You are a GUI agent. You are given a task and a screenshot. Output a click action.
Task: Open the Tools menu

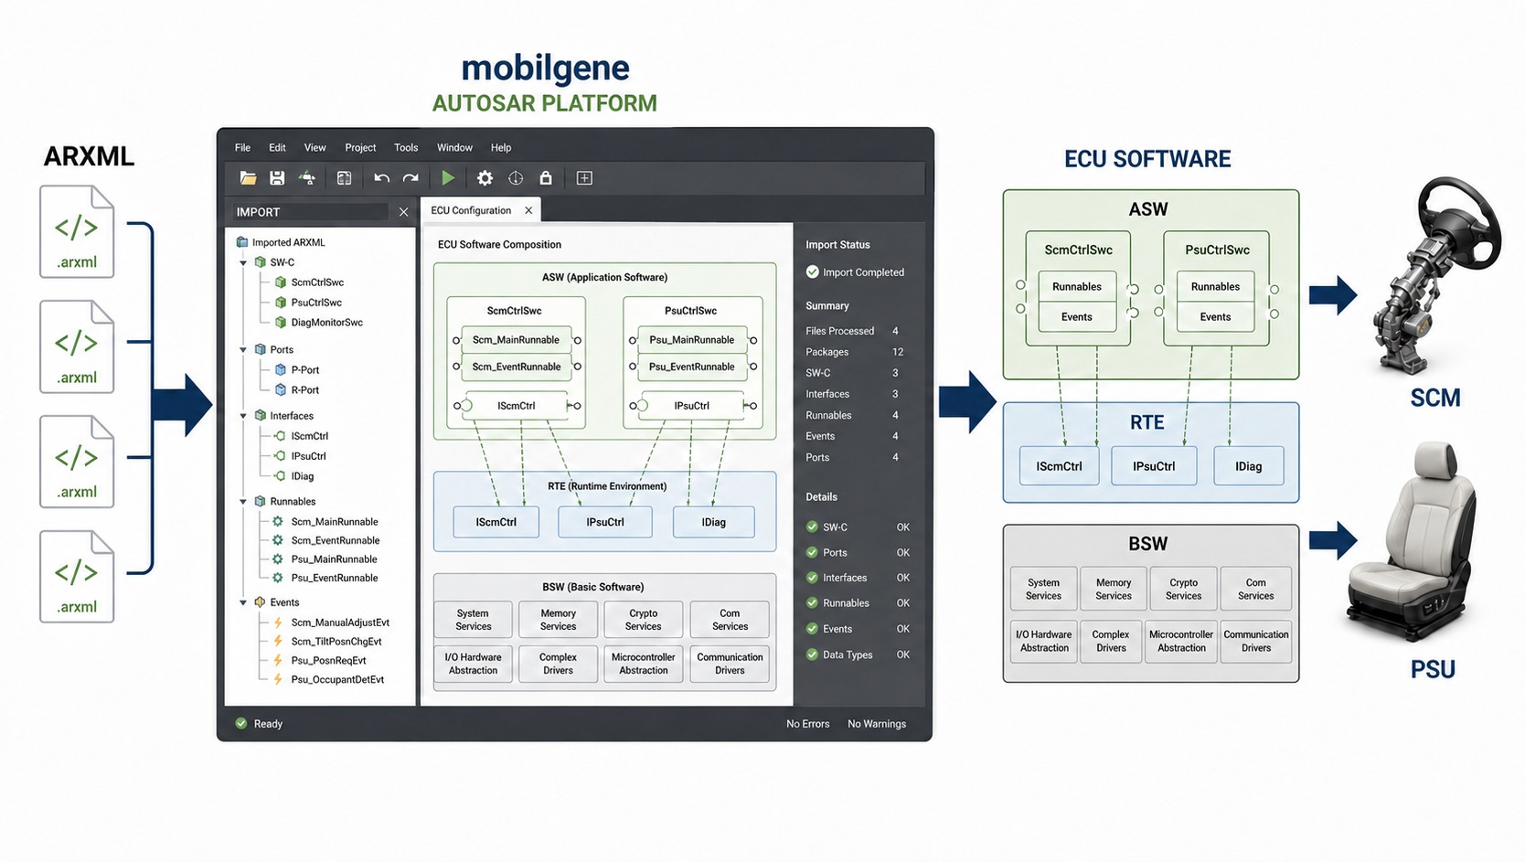[x=406, y=147]
